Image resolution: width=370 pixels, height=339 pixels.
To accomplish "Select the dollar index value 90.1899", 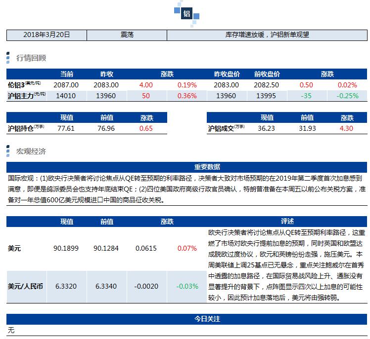I will pos(66,248).
